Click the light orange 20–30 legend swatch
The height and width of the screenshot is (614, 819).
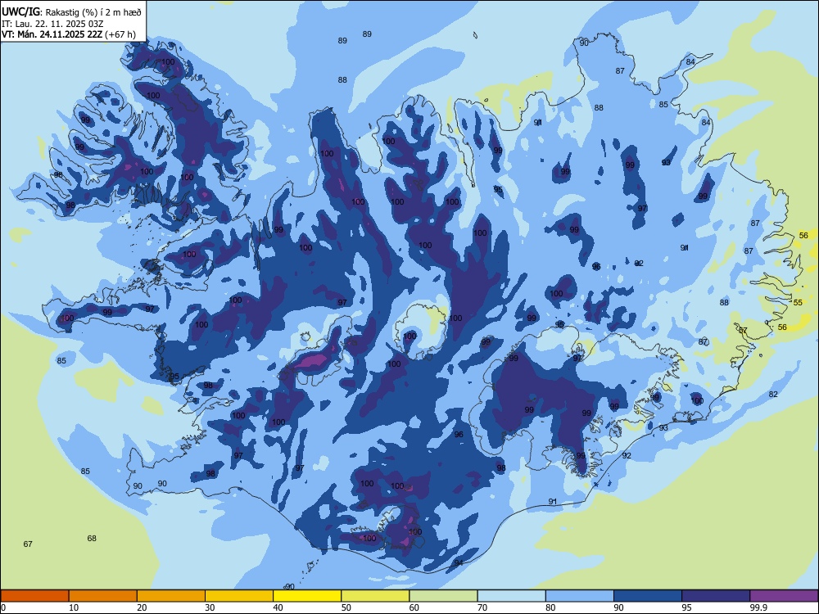pos(171,596)
